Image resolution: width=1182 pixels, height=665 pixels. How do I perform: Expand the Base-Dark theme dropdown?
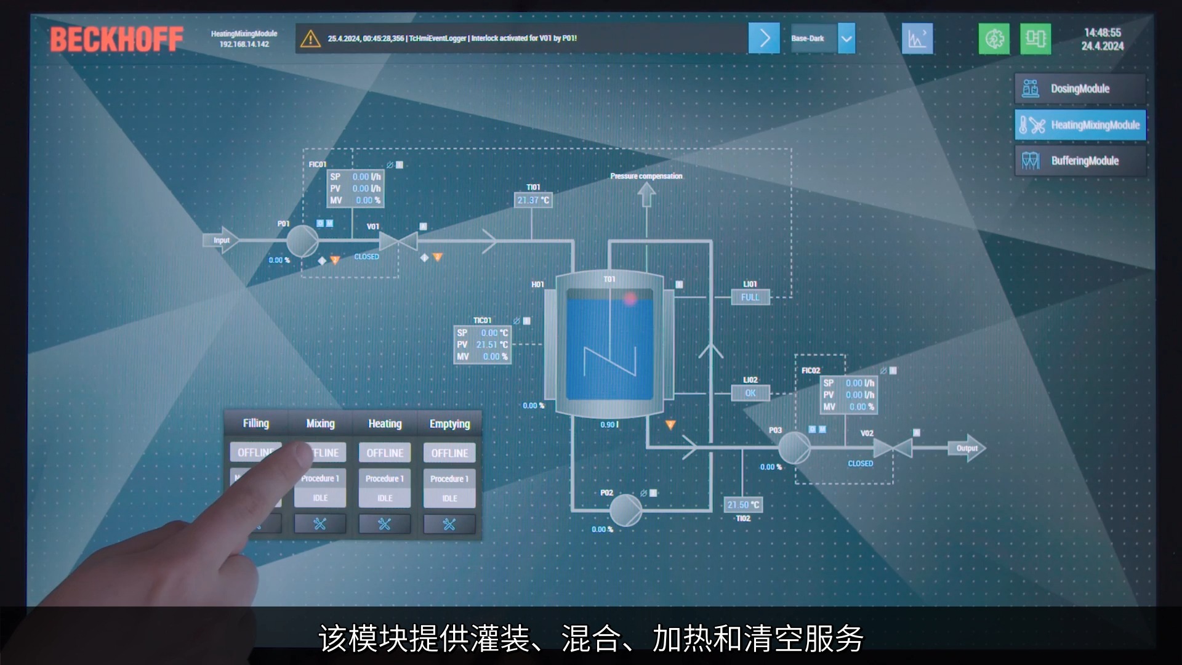[x=848, y=38]
